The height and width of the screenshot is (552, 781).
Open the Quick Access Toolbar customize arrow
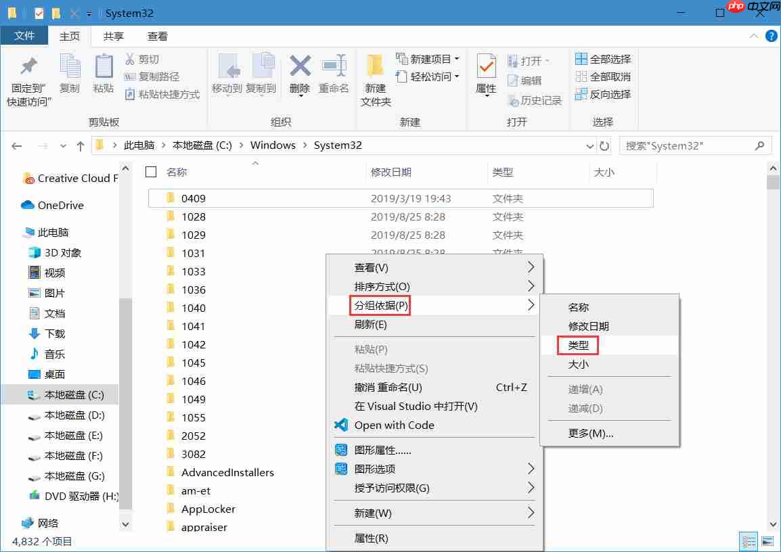(x=89, y=13)
